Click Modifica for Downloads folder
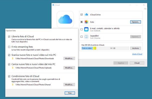The height and width of the screenshot is (99, 152). (69, 58)
